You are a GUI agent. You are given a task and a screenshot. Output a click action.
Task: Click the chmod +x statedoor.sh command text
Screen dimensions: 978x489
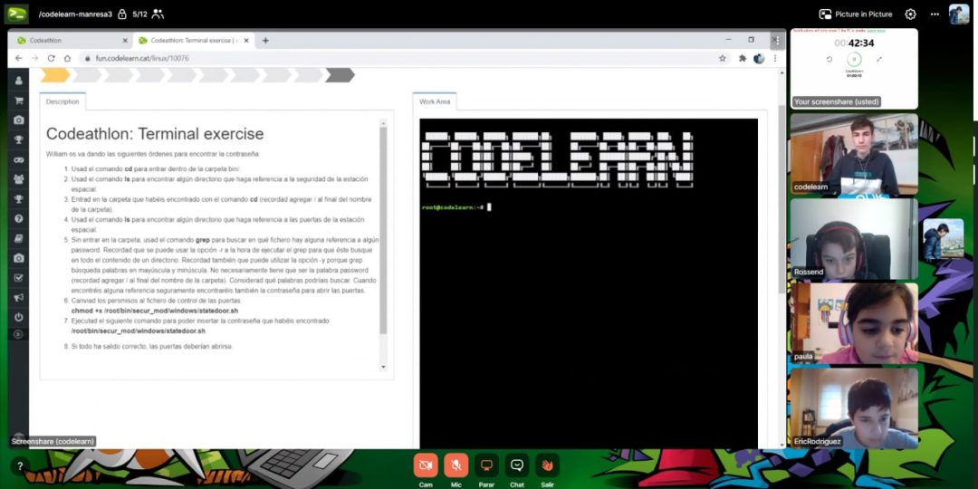(x=155, y=311)
